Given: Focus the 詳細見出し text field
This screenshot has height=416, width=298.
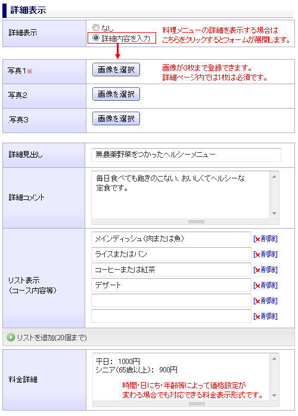Looking at the screenshot, I should coord(186,155).
